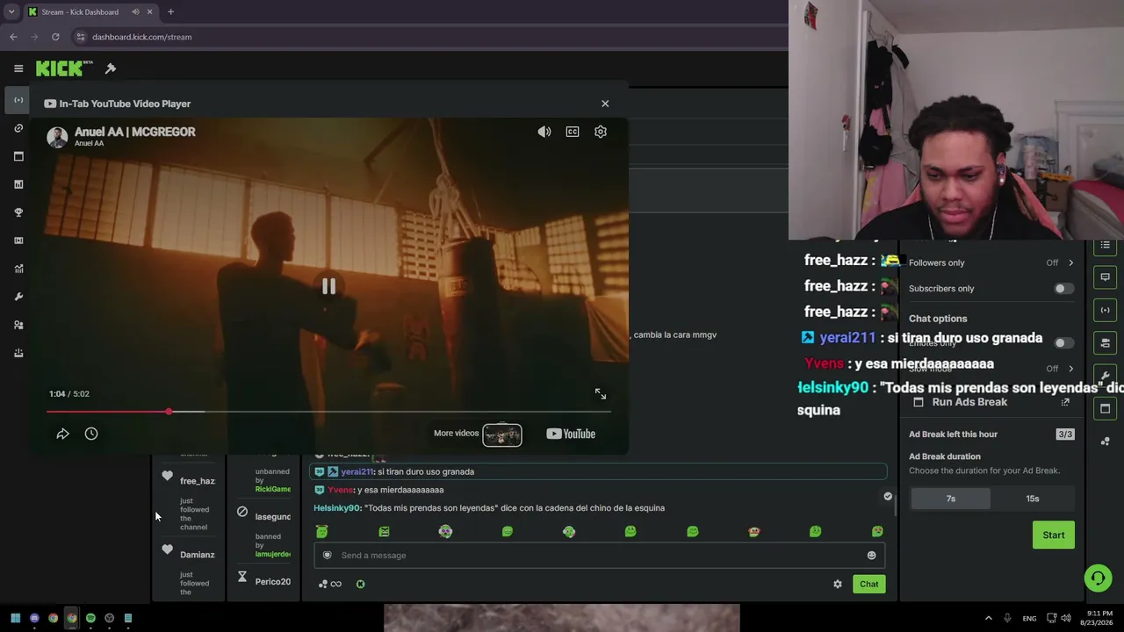1124x632 pixels.
Task: Open the emoji picker in chat input
Action: (871, 555)
